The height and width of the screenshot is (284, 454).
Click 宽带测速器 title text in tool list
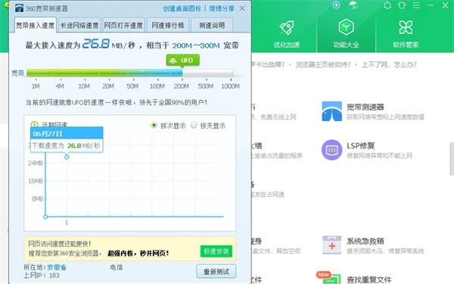[x=365, y=108]
